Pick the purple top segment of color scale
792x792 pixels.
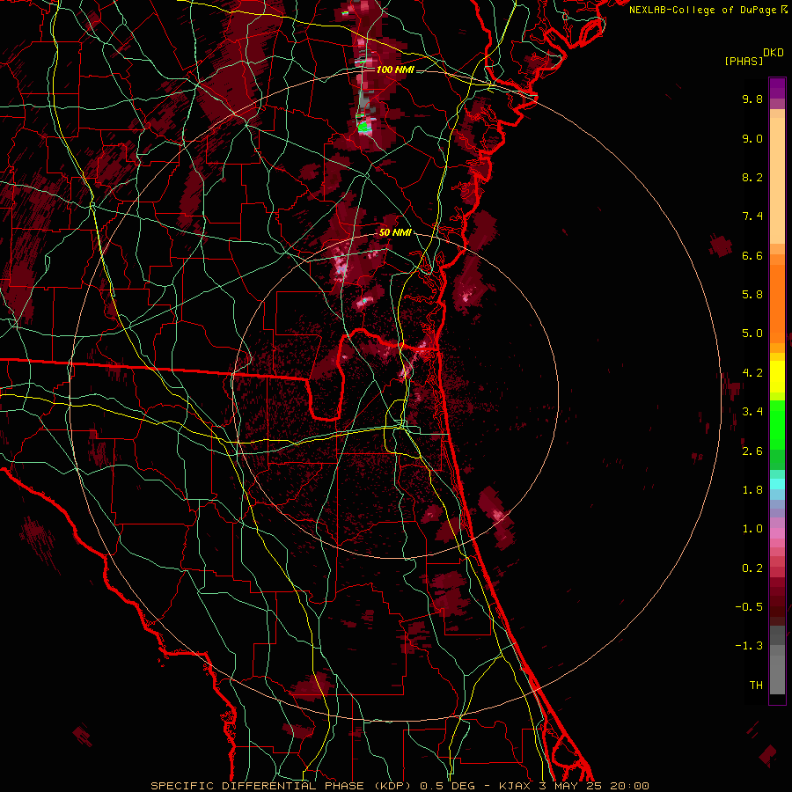click(777, 88)
